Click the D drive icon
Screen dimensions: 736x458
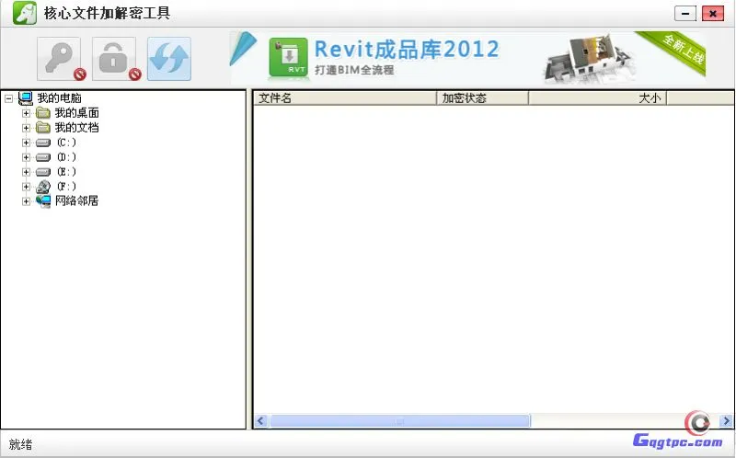pos(43,157)
